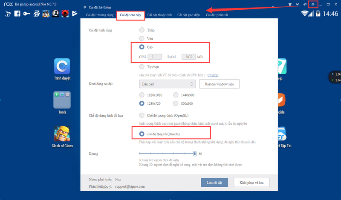Open the red hooded character game icon
The height and width of the screenshot is (200, 341).
coord(65,14)
